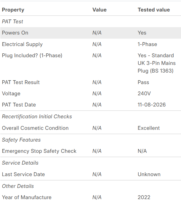Click the 1-Phase tested value
Image resolution: width=181 pixels, height=205 pixels.
tap(147, 44)
